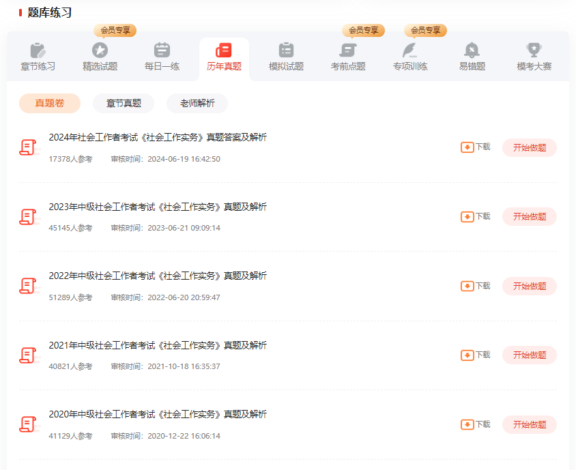Select the 专项训练 feather icon
This screenshot has width=576, height=470.
[410, 50]
